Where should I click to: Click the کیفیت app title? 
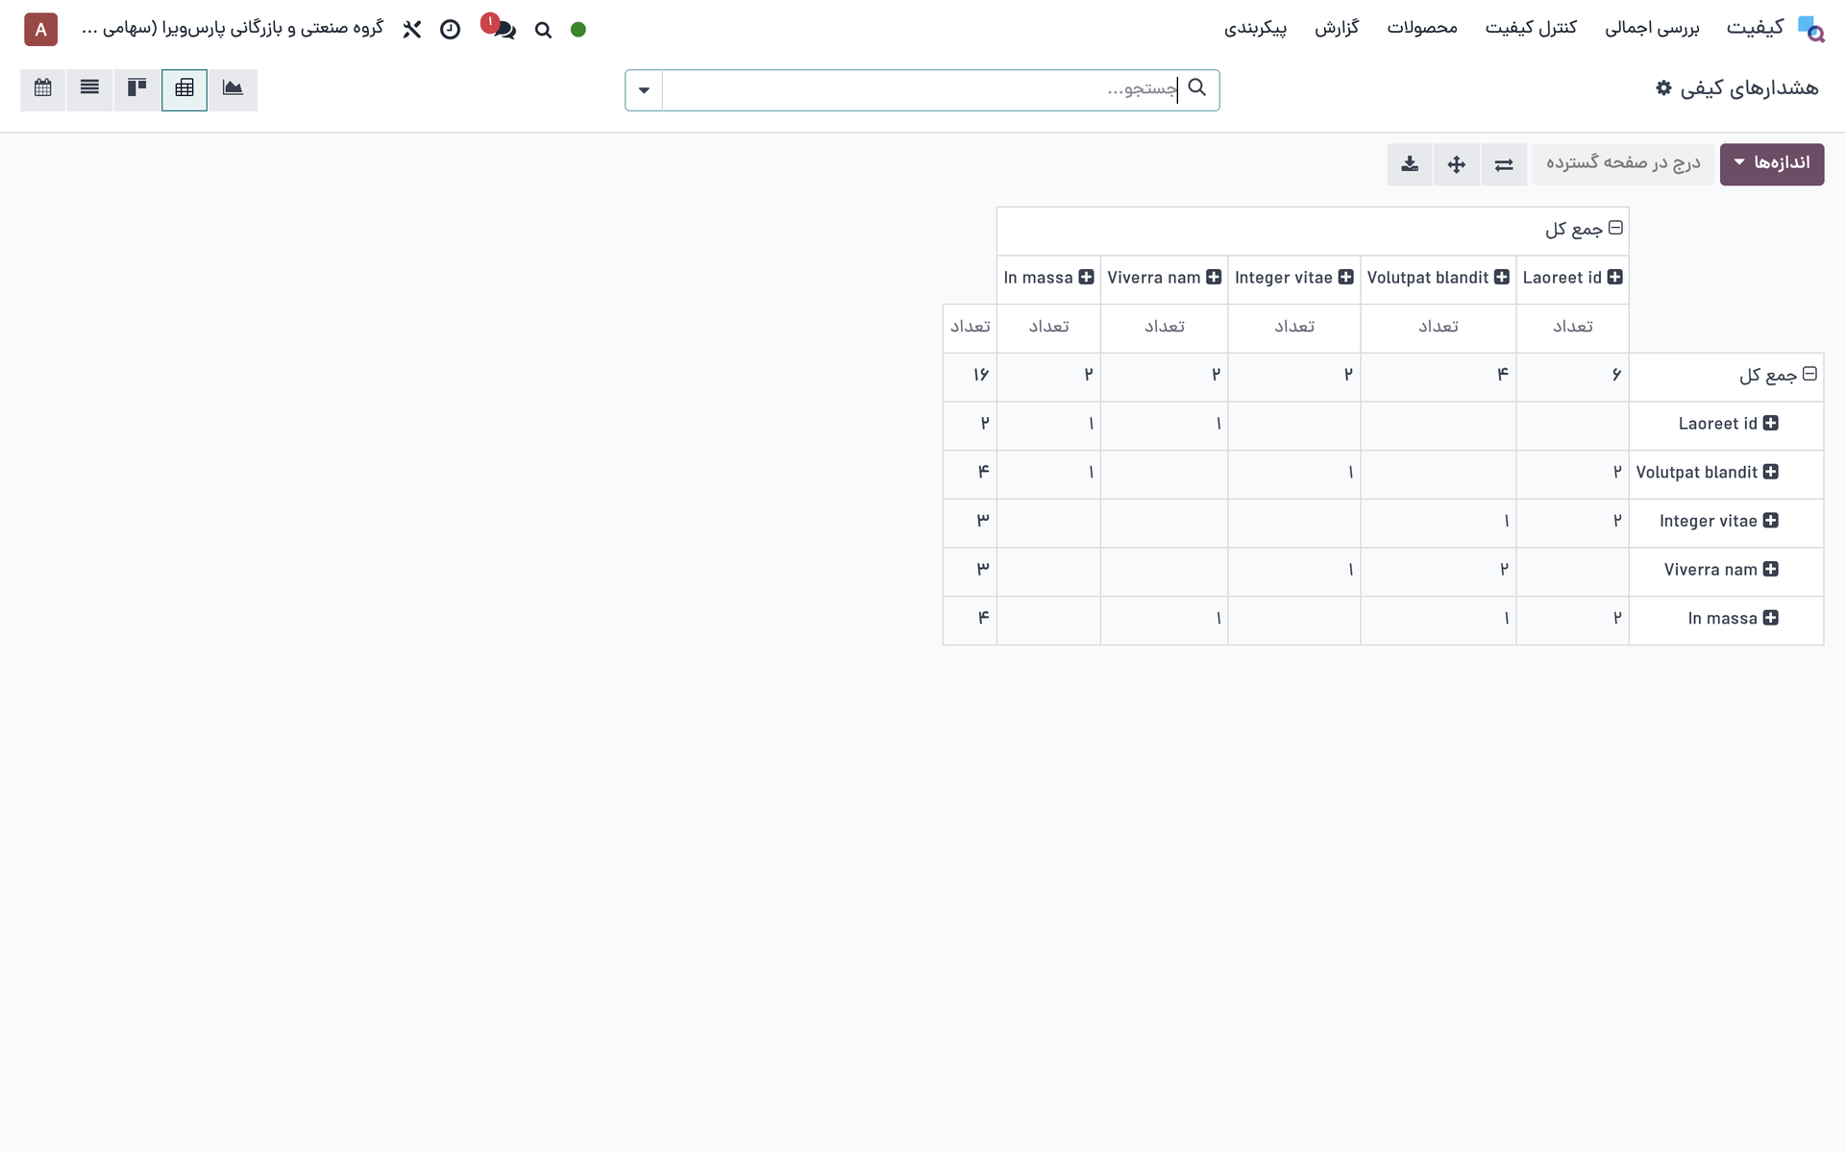pos(1755,29)
